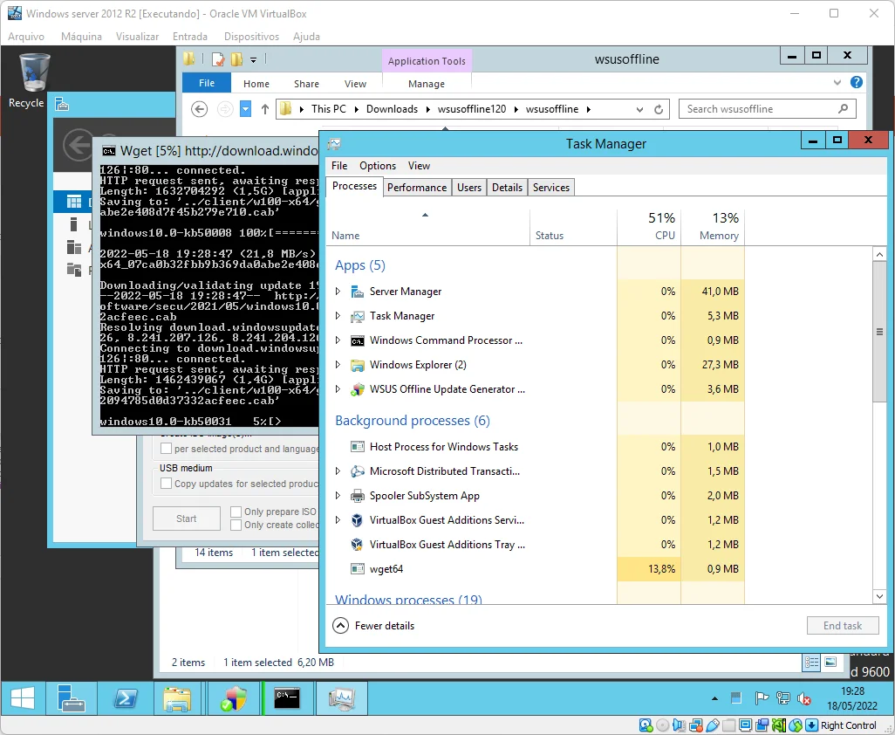
Task: Open Task Manager View menu
Action: click(x=419, y=166)
